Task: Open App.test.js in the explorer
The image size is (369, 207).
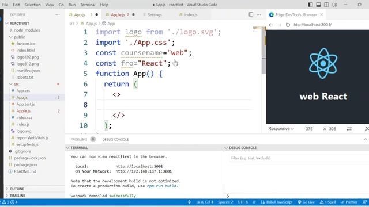Action: pyautogui.click(x=25, y=104)
